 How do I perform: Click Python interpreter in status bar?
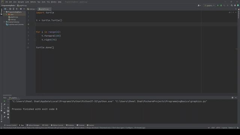coord(232,127)
